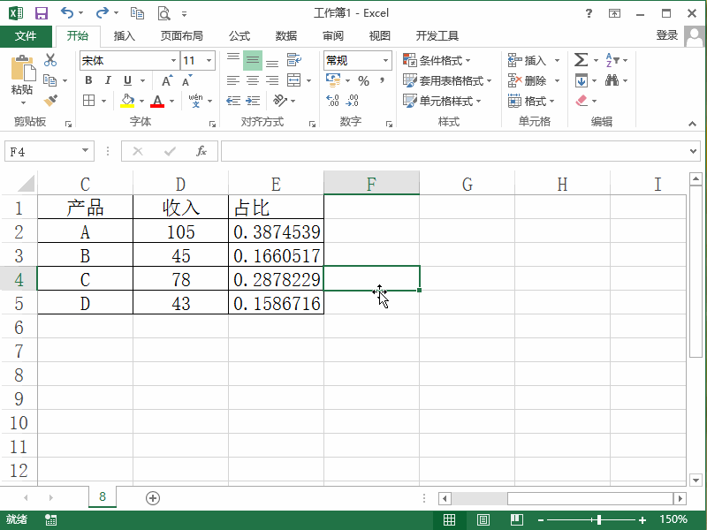Screen dimensions: 707x530
Task: Add a new sheet with plus icon
Action: [x=153, y=498]
